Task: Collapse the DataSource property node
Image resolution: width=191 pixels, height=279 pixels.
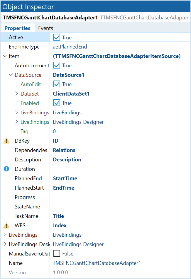Action: pos(11,75)
